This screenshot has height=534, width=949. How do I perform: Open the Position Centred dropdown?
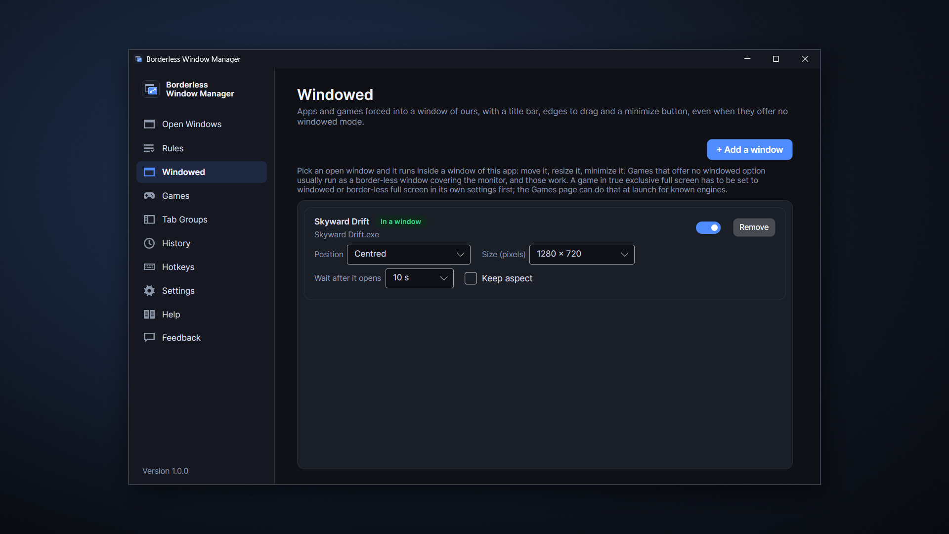click(409, 254)
